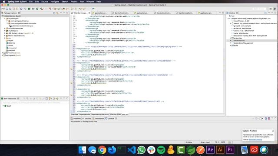This screenshot has height=156, width=278.
Task: Open the New file toolbar icon
Action: tap(3, 9)
